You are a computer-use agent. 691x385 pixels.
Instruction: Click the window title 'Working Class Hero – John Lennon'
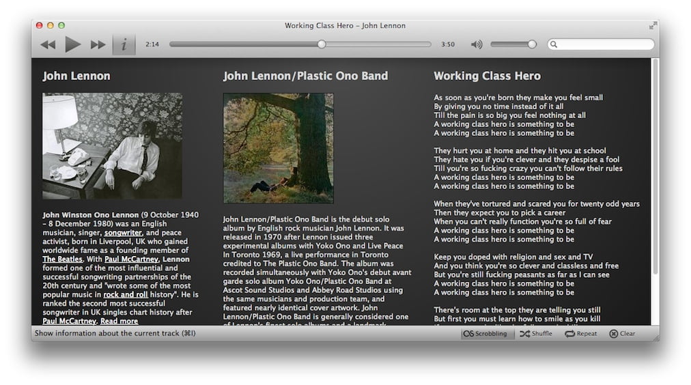tap(345, 25)
